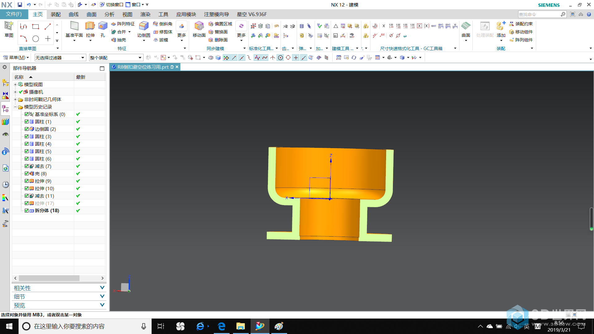Open the 更多 feature gallery button
This screenshot has width=594, height=334.
(x=182, y=31)
